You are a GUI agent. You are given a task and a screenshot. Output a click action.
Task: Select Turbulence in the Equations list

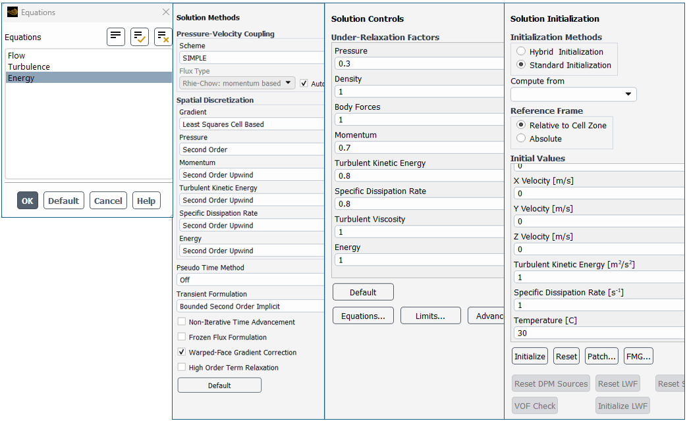88,66
